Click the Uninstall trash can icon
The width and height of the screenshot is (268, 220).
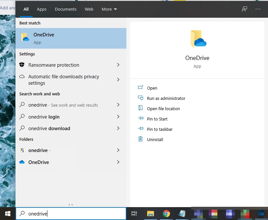[x=140, y=139]
